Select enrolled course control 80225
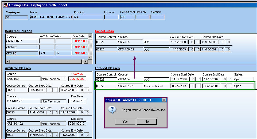The width and height of the screenshot is (257, 139). (x=106, y=80)
